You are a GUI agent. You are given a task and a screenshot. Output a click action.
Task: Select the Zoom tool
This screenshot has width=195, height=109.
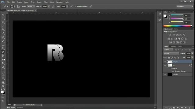[3, 86]
